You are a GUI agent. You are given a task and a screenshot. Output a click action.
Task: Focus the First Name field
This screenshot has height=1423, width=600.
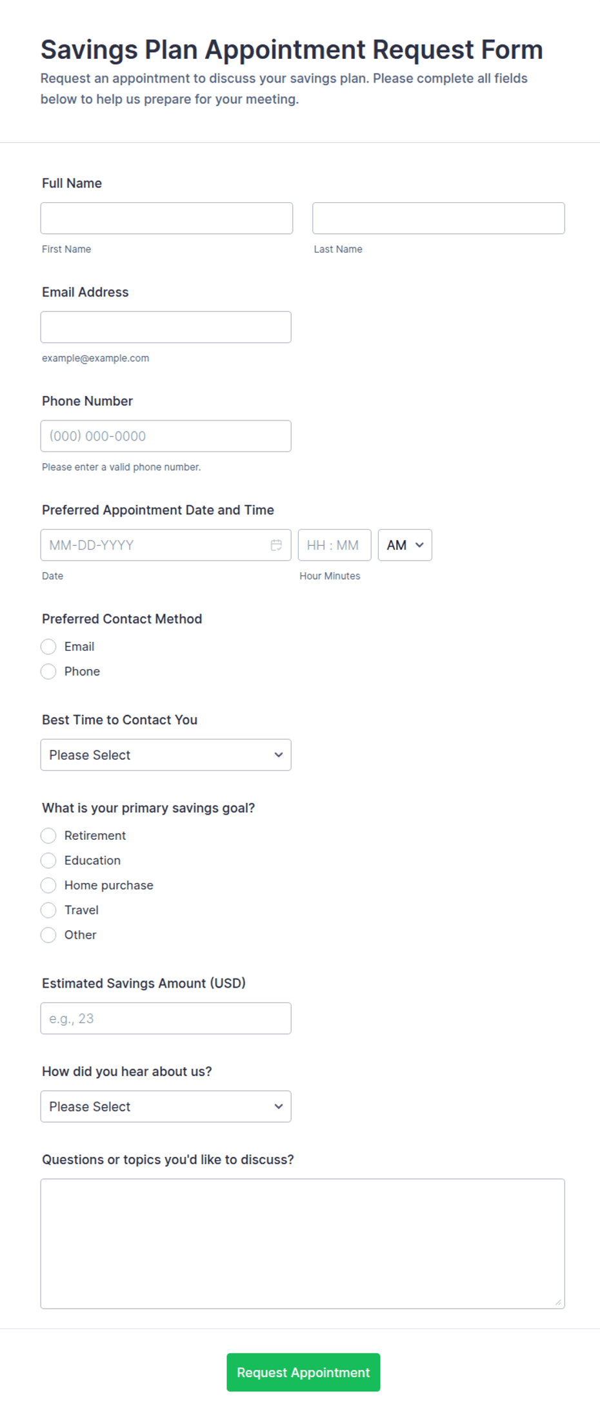point(166,218)
